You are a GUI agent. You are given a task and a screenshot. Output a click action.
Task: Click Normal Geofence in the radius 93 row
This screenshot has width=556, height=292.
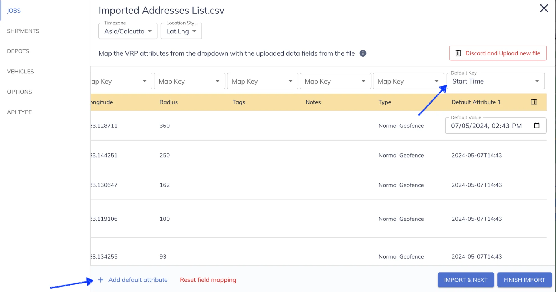point(401,256)
